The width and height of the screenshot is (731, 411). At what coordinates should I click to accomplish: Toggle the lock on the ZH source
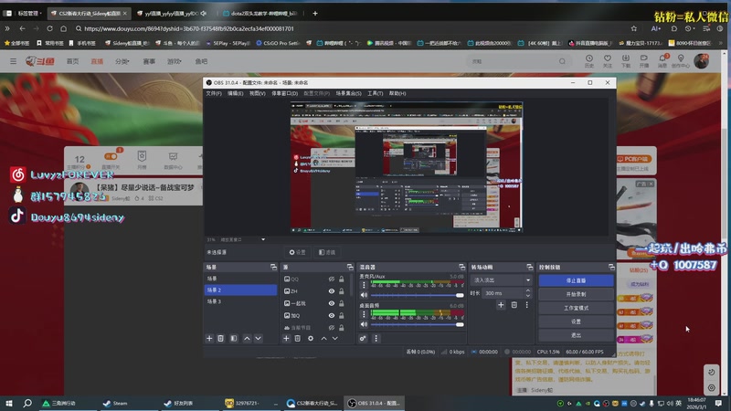click(x=341, y=291)
